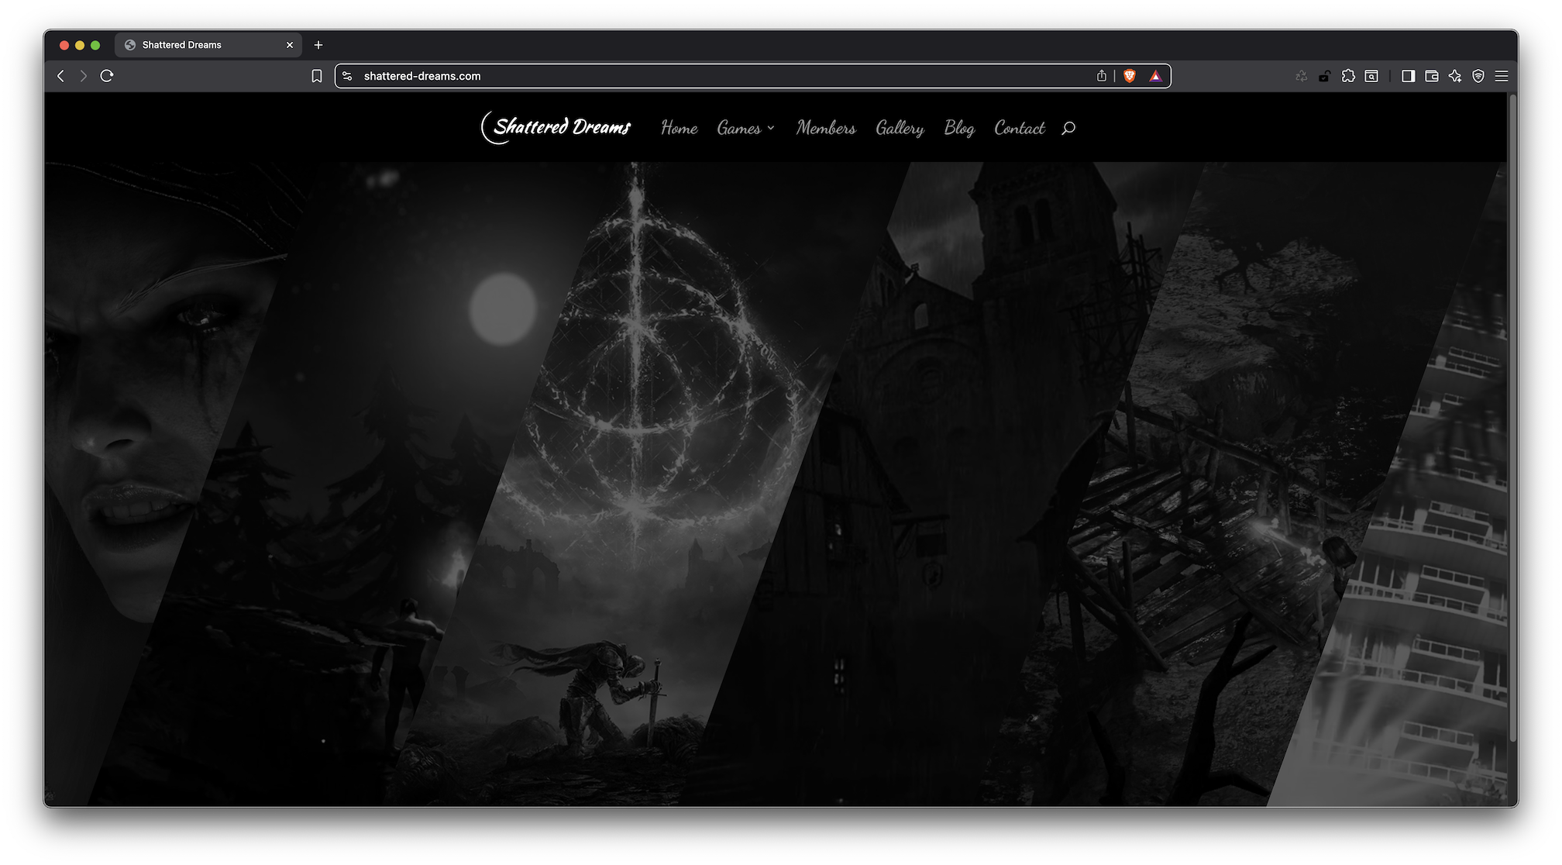Screen dimensions: 1562x865
Task: Click the Brave Shields lion icon
Action: (1130, 76)
